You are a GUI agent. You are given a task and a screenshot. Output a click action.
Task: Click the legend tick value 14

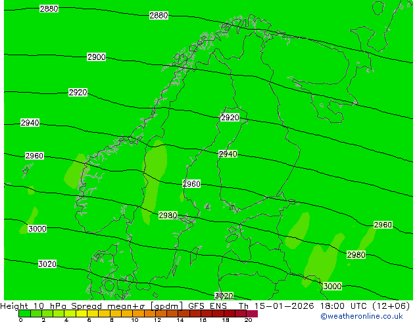(x=180, y=320)
